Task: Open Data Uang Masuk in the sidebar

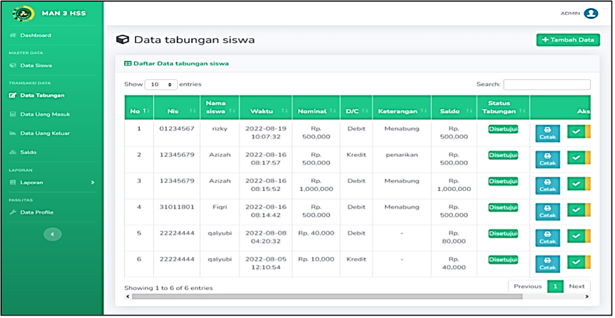Action: (x=45, y=114)
